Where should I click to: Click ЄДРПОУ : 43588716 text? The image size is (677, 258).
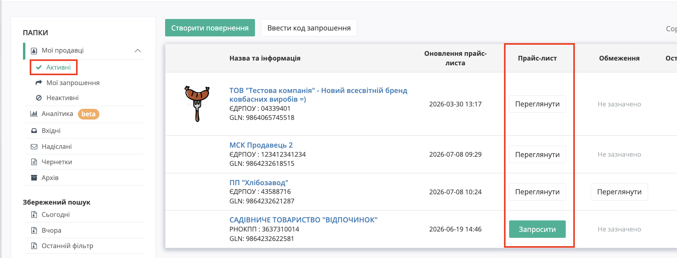click(x=260, y=192)
